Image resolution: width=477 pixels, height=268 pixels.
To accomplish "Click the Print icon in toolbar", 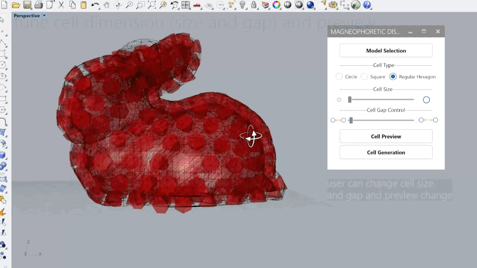I will (x=38, y=5).
